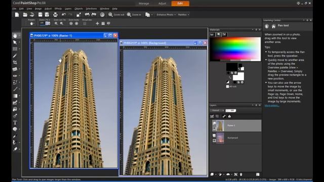Select the Selection tool
324x182 pixels.
(15, 49)
